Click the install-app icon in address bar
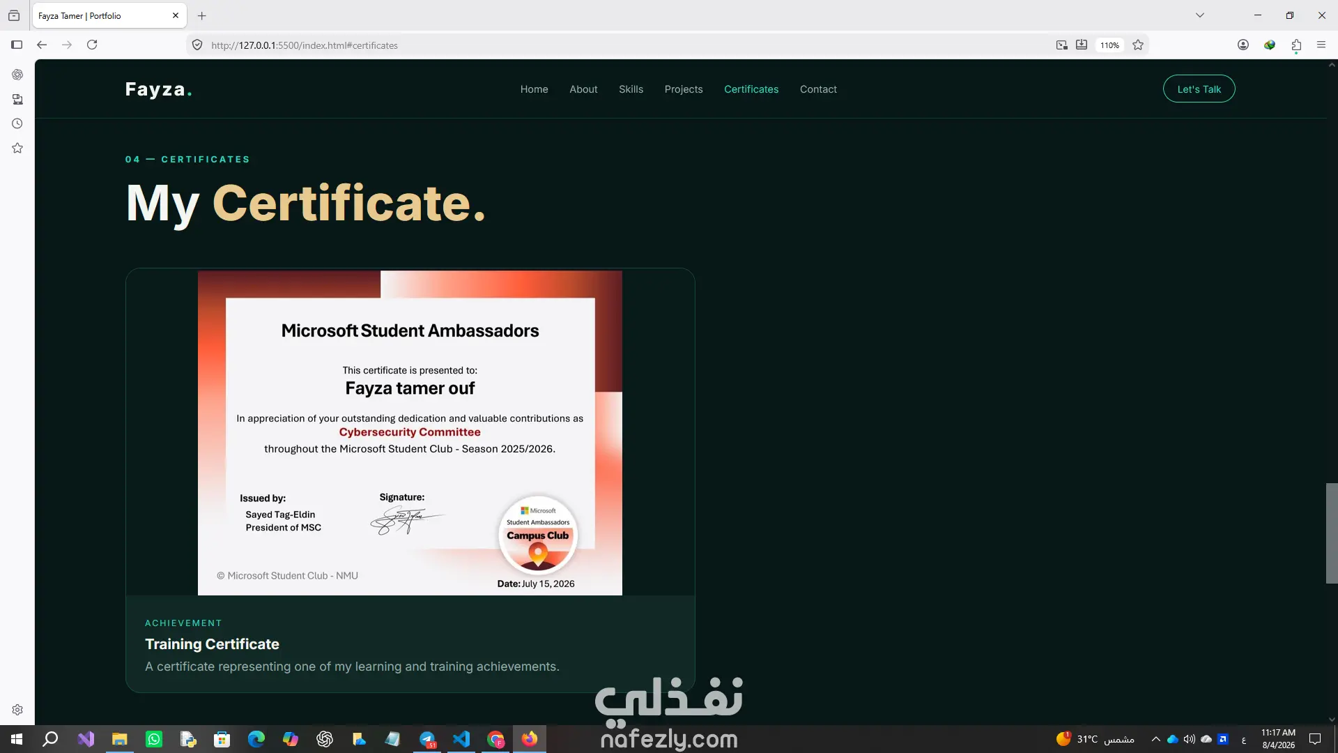1338x753 pixels. [1082, 45]
